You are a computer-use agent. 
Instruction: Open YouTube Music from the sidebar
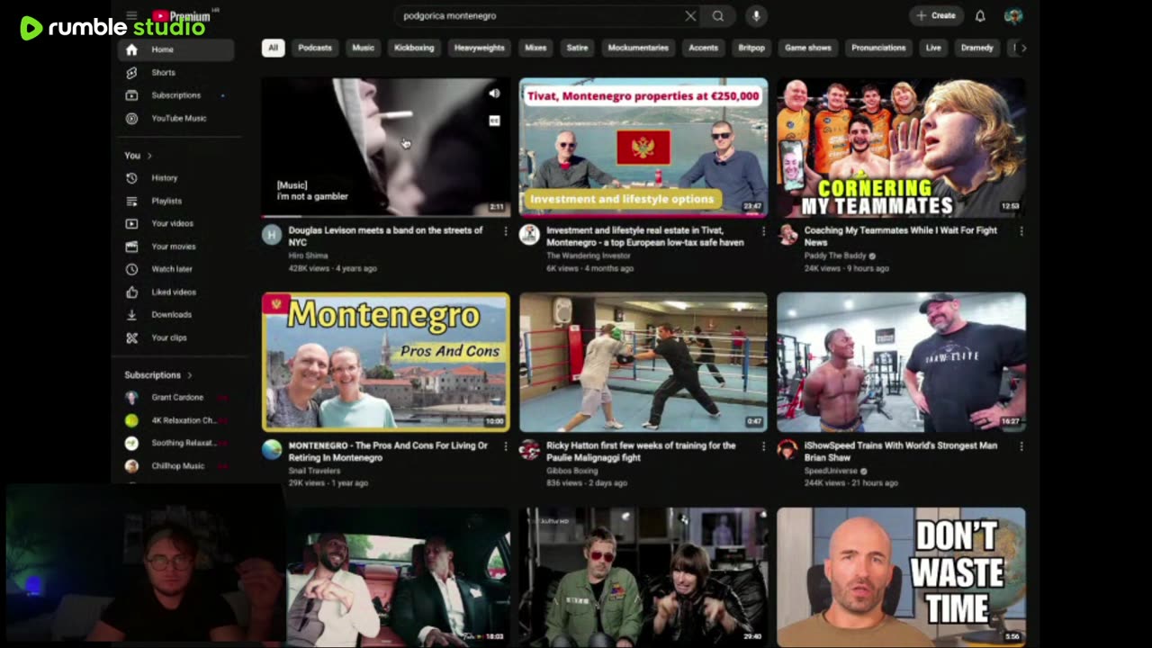click(x=175, y=118)
